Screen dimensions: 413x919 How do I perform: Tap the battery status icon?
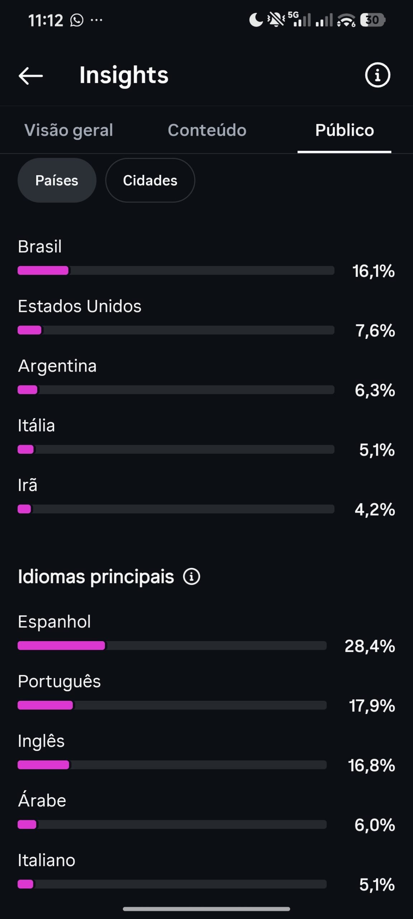(372, 20)
